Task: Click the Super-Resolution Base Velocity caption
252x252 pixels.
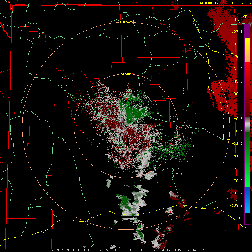Action: pyautogui.click(x=127, y=250)
